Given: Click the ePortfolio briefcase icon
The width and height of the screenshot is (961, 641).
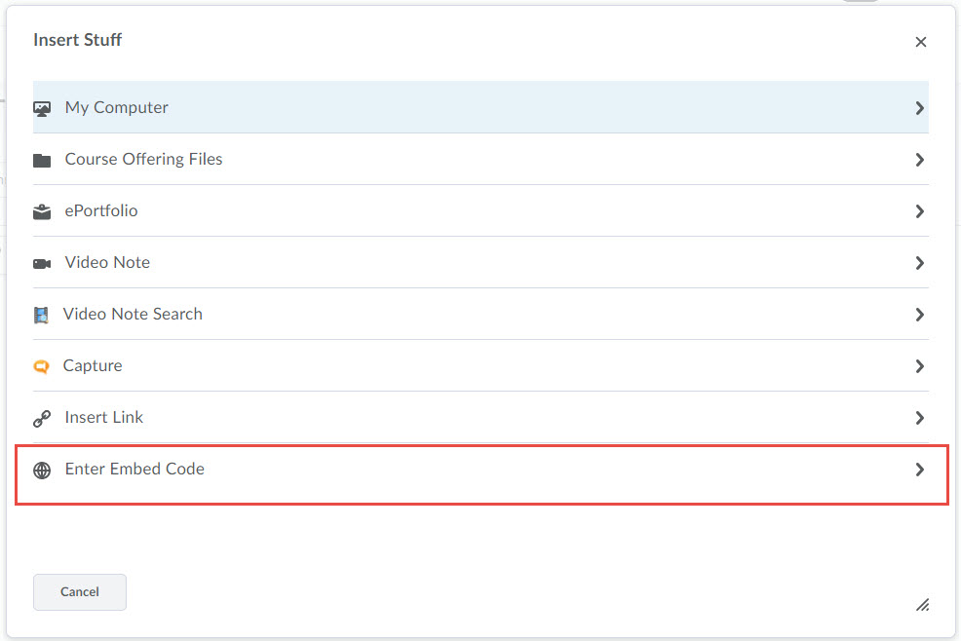Looking at the screenshot, I should click(x=42, y=211).
